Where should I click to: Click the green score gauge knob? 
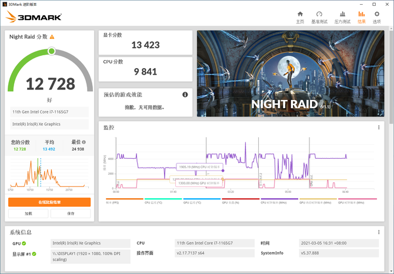pyautogui.click(x=52, y=51)
